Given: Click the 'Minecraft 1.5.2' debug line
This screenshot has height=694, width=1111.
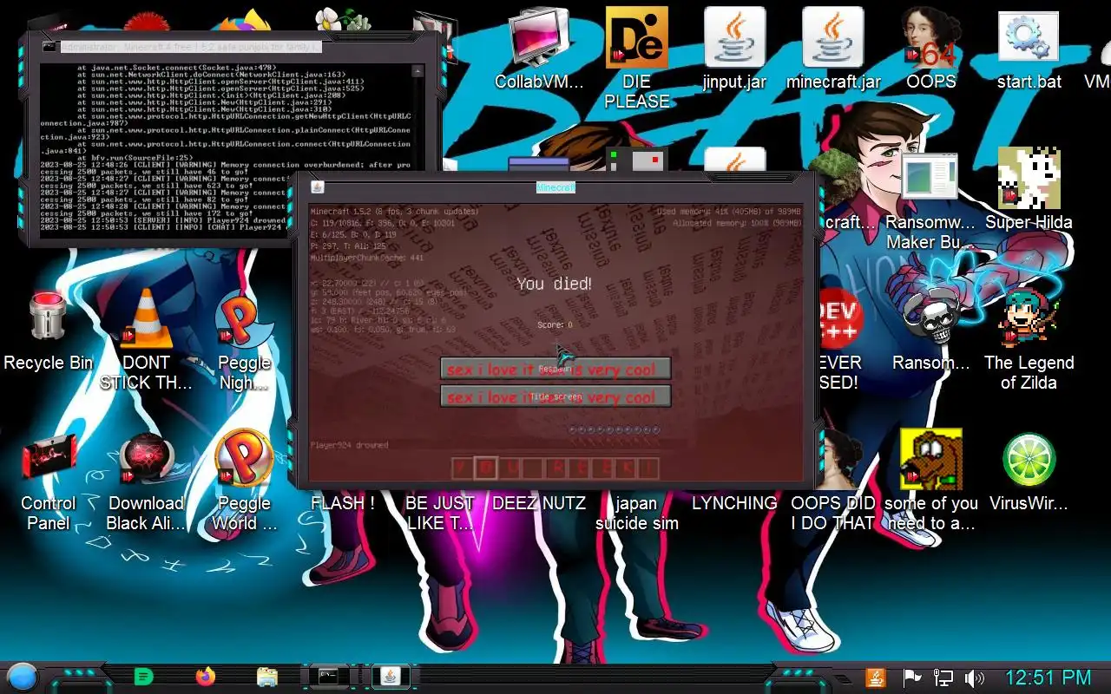Looking at the screenshot, I should (395, 212).
